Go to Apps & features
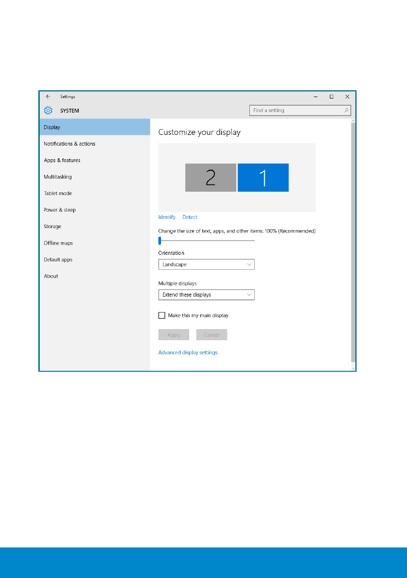 62,160
